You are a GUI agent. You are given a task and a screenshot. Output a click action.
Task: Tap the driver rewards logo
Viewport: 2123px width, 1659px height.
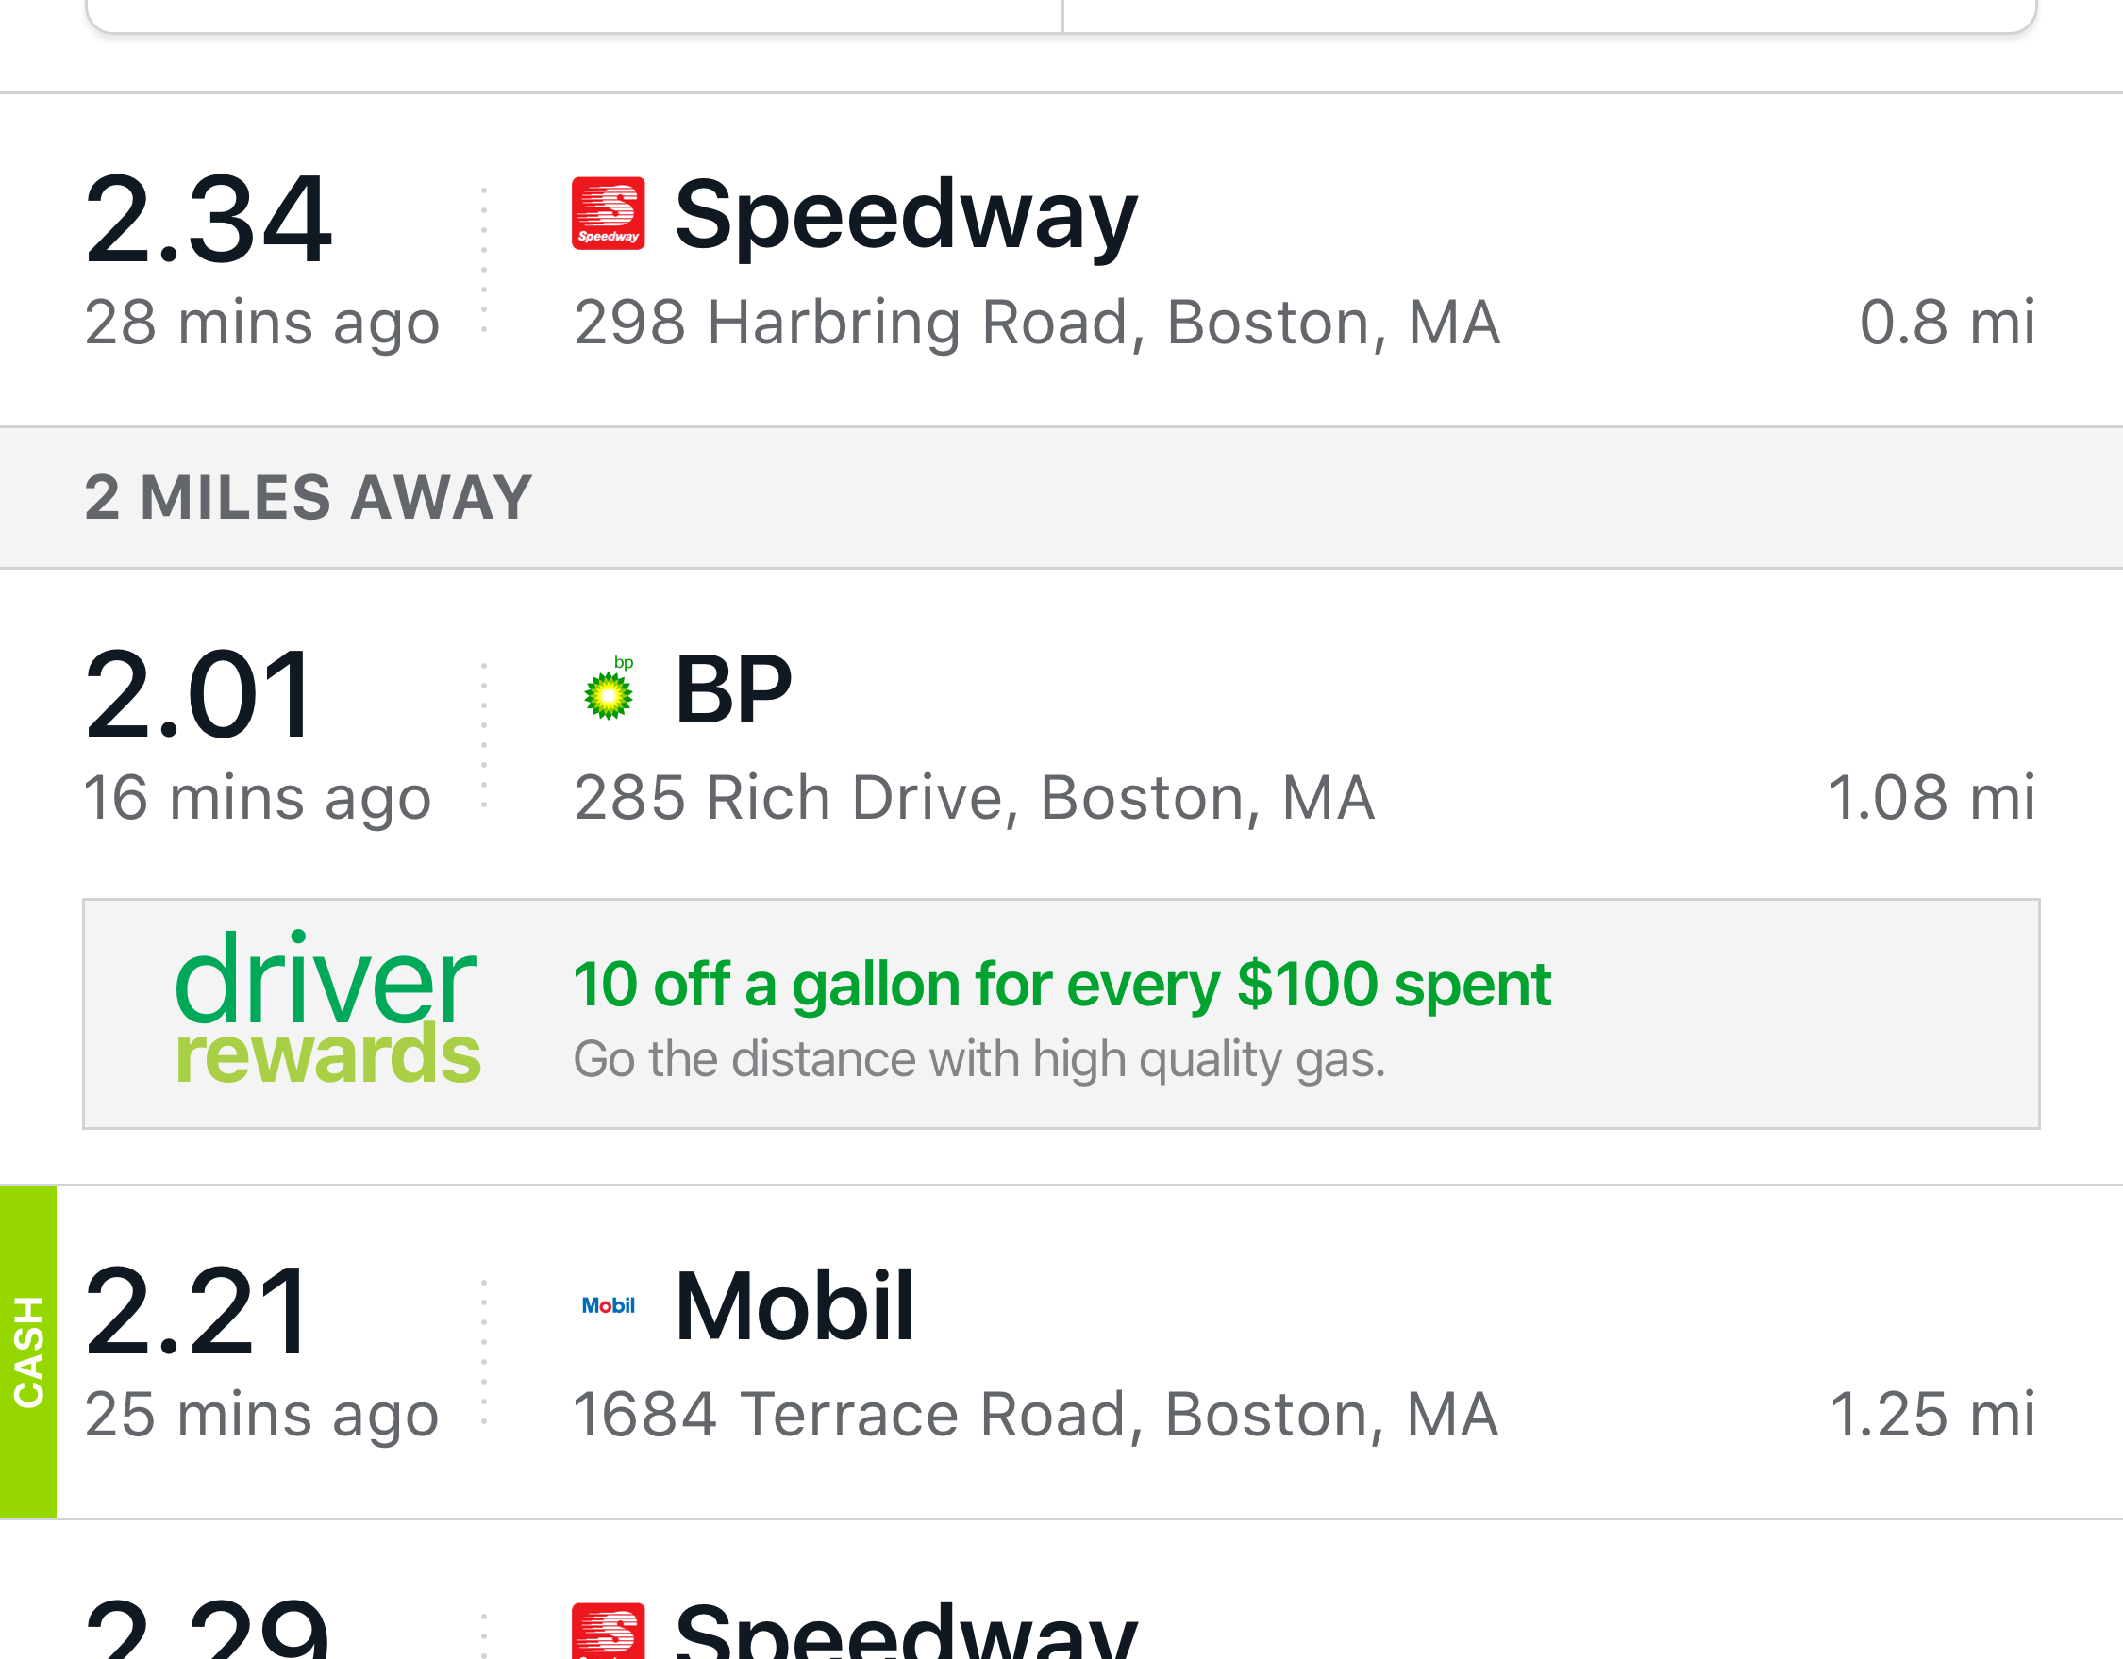327,1009
